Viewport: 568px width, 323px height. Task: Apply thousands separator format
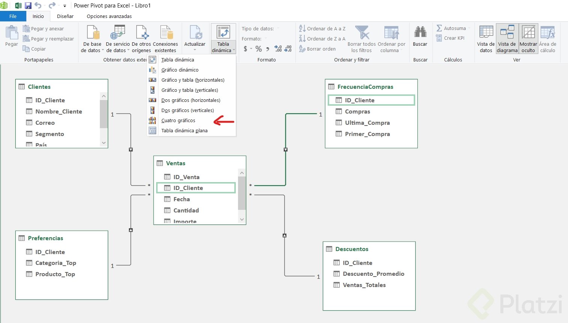pos(268,49)
